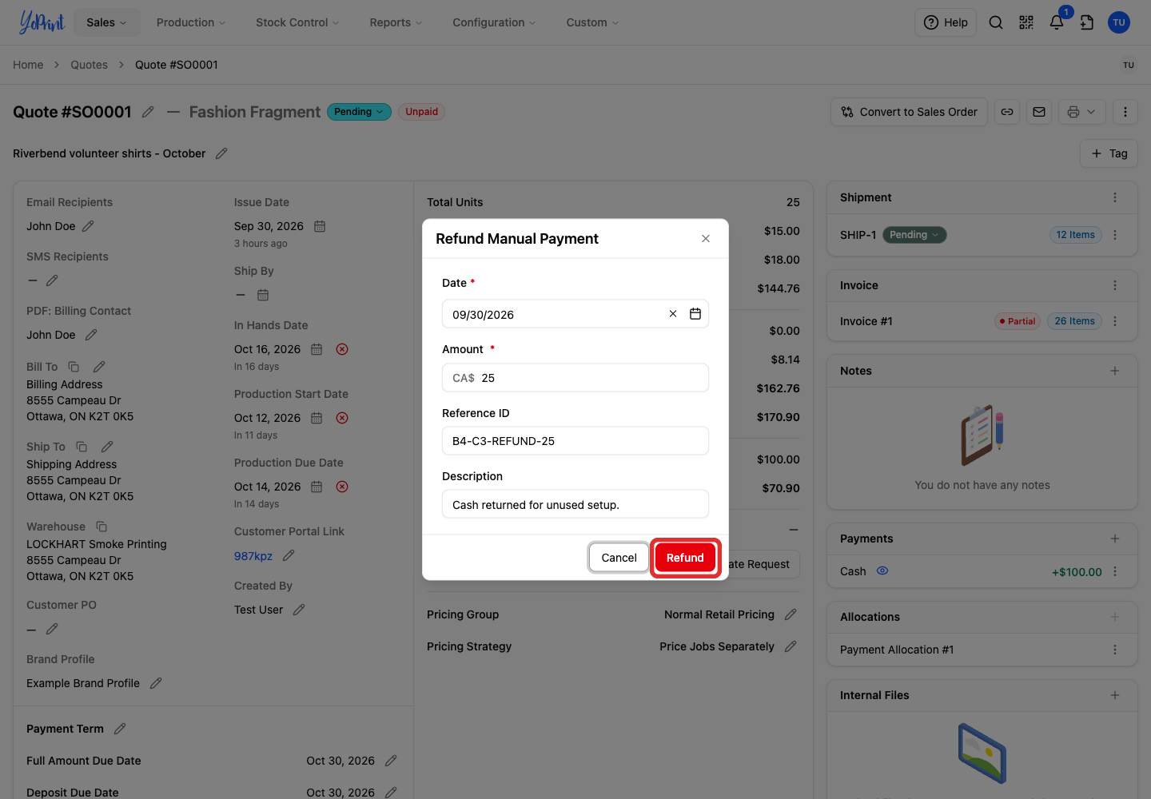Open calendar picker in refund Date field

[x=695, y=314]
